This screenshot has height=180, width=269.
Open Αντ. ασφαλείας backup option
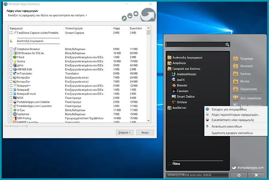pos(247,98)
